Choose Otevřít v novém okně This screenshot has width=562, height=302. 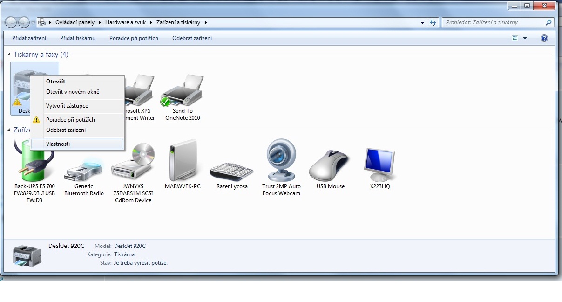[x=78, y=92]
